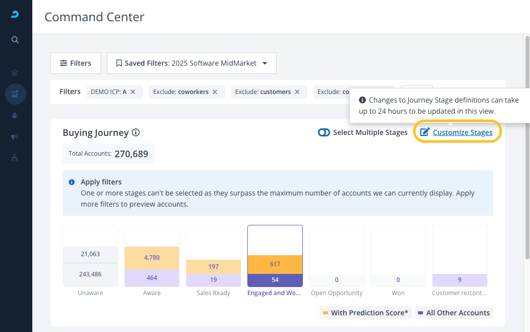Toggle the Select Multiple Stages switch
This screenshot has width=530, height=332.
[x=324, y=132]
